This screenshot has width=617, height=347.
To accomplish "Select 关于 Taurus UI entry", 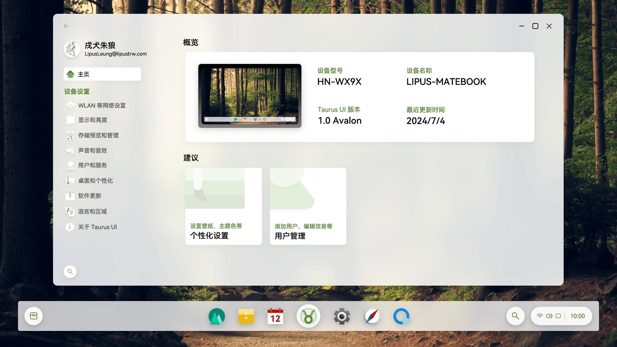I will 97,227.
